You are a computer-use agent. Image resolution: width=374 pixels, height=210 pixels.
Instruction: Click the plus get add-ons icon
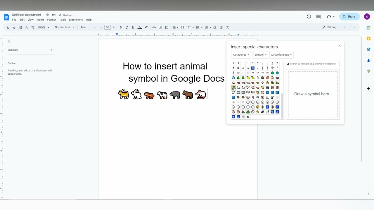[368, 88]
